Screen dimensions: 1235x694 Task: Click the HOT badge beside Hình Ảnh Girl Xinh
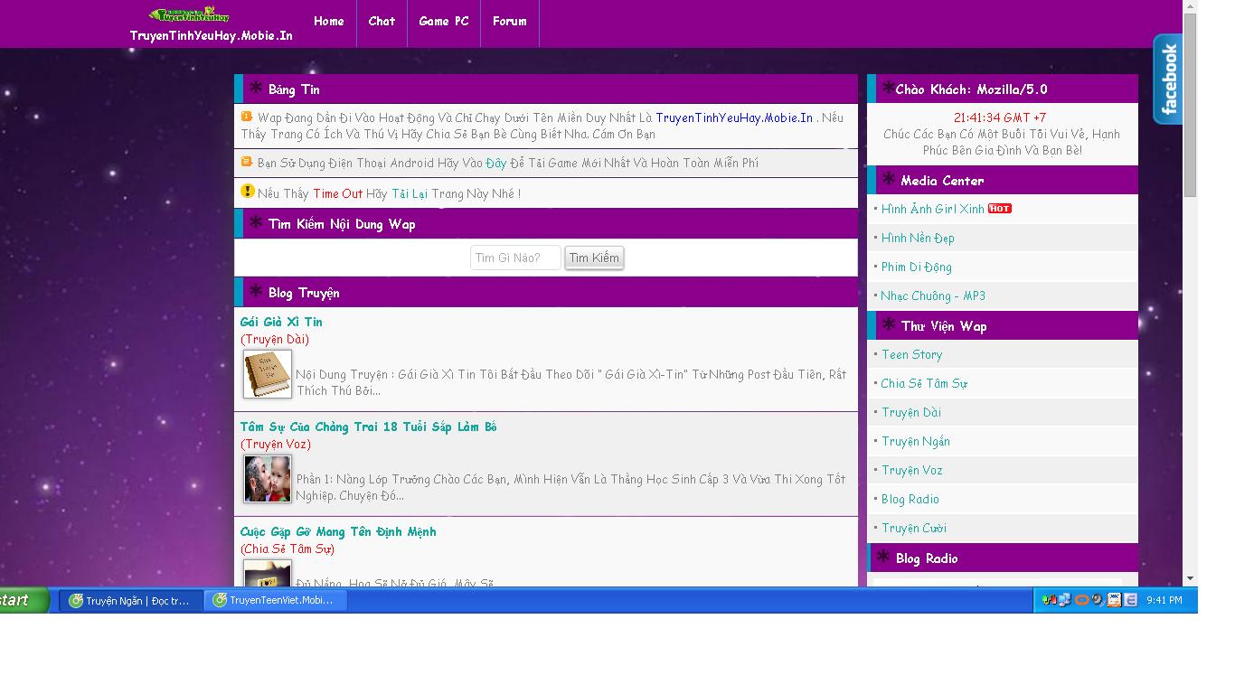(x=999, y=209)
